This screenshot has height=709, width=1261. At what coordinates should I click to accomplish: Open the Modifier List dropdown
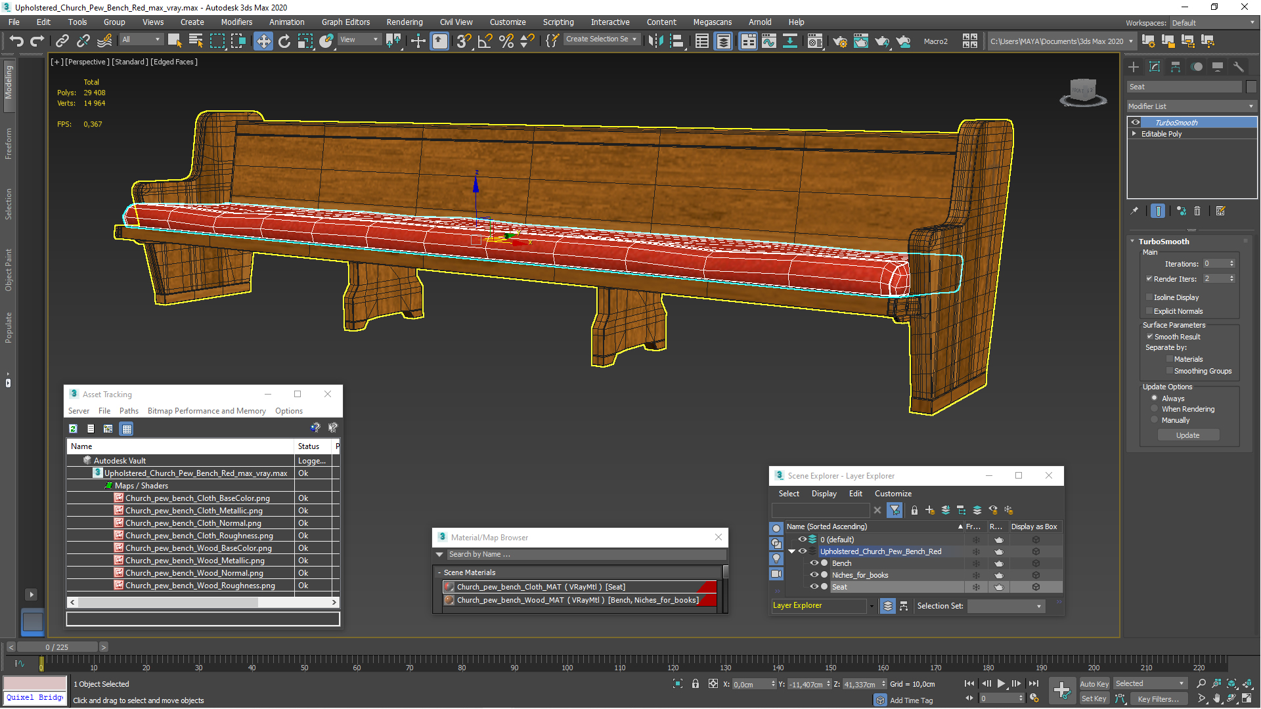point(1191,106)
